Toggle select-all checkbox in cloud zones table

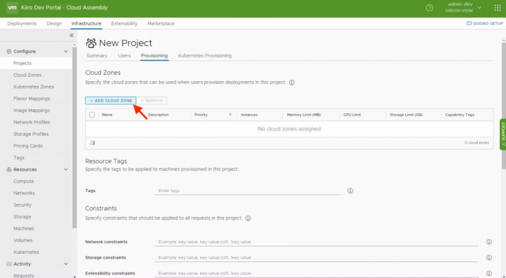click(92, 115)
